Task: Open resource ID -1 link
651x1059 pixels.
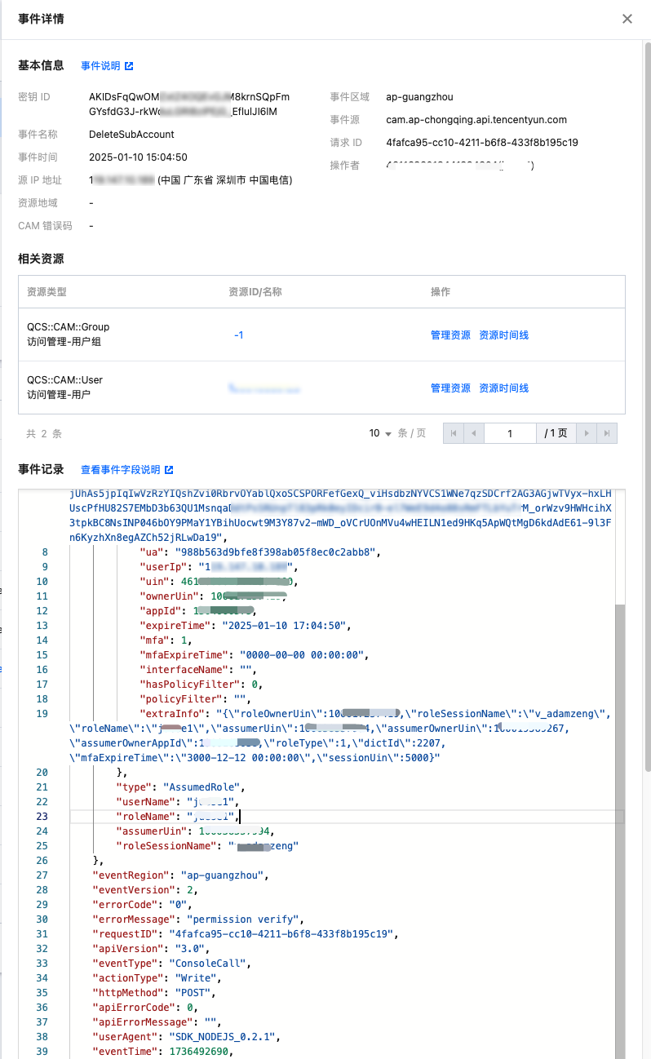Action: [238, 335]
